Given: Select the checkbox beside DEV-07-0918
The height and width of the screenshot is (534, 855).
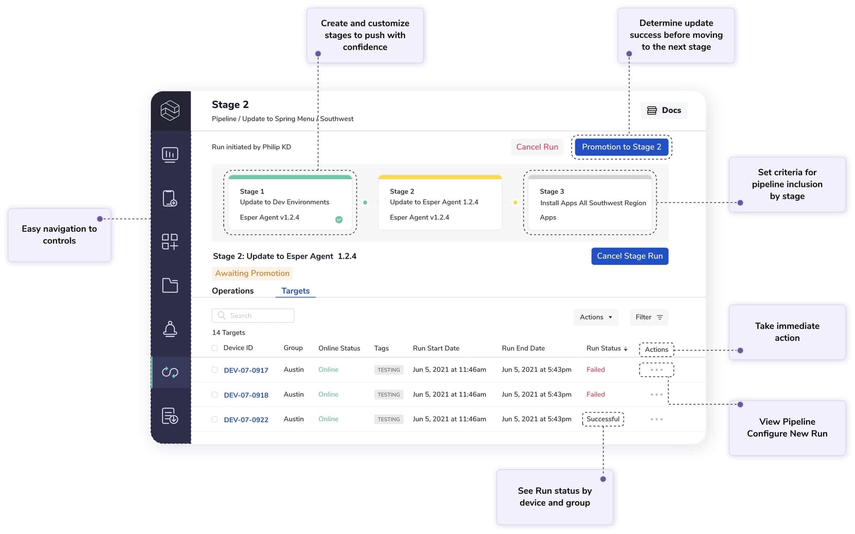Looking at the screenshot, I should pos(215,395).
